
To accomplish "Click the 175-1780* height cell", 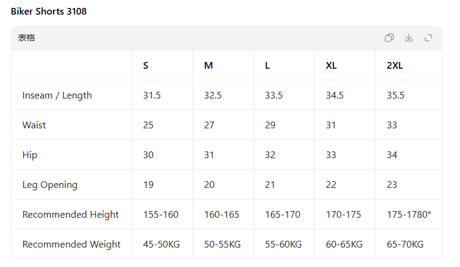I will click(409, 215).
